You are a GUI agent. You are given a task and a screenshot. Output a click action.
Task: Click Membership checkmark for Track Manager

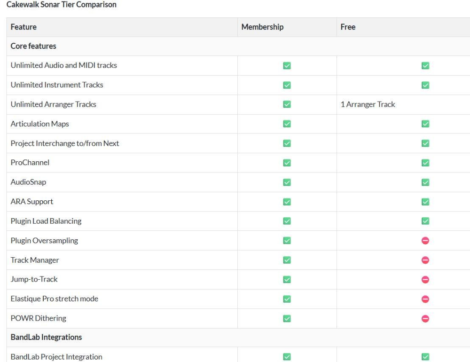[x=287, y=260]
